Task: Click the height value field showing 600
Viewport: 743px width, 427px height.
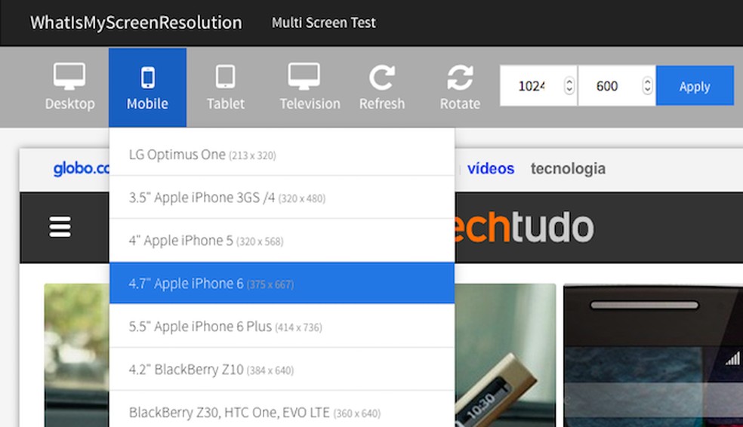Action: (607, 86)
